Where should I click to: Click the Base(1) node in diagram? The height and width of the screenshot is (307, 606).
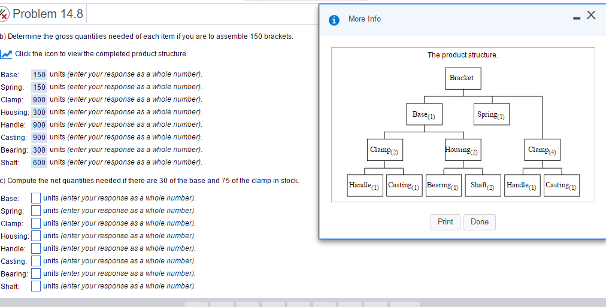pyautogui.click(x=424, y=114)
